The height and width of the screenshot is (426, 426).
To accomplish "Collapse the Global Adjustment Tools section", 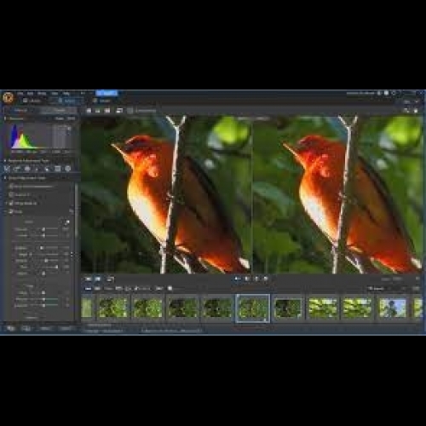I will pos(5,178).
